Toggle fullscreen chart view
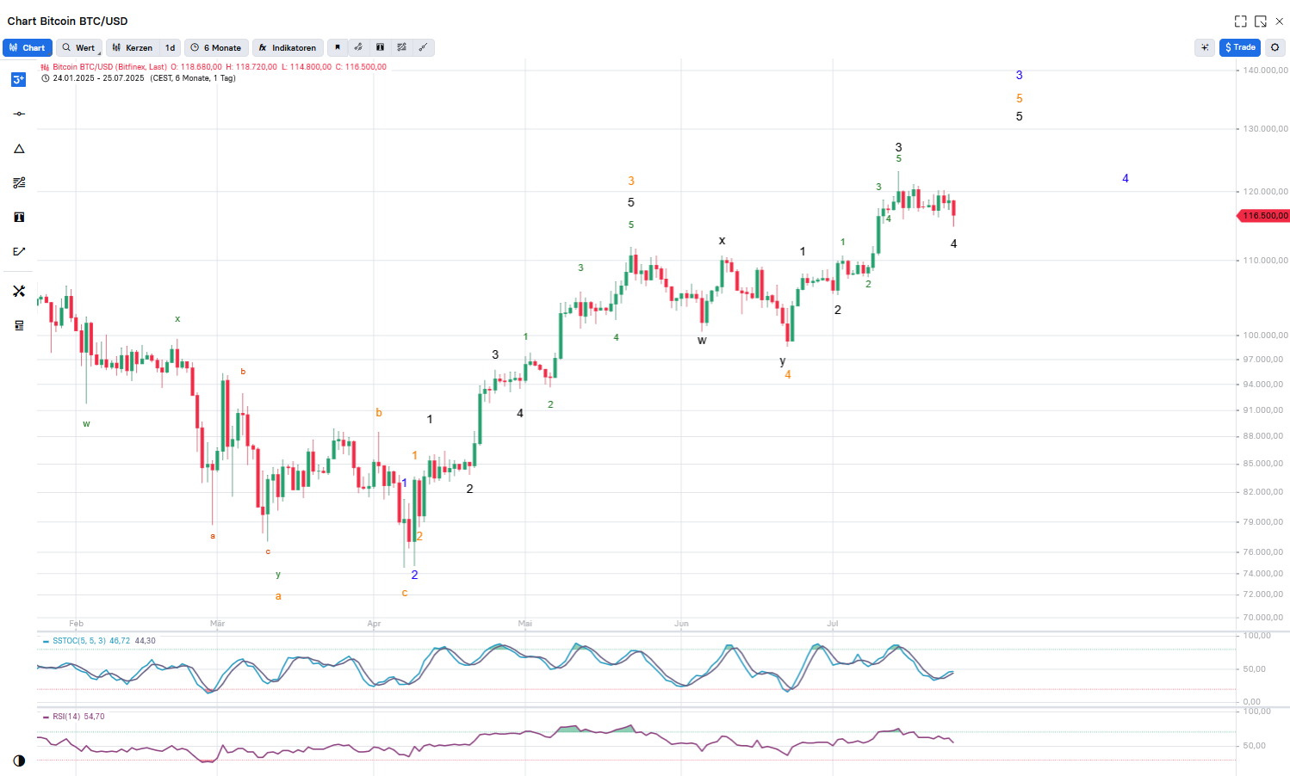1290x776 pixels. coord(1240,22)
